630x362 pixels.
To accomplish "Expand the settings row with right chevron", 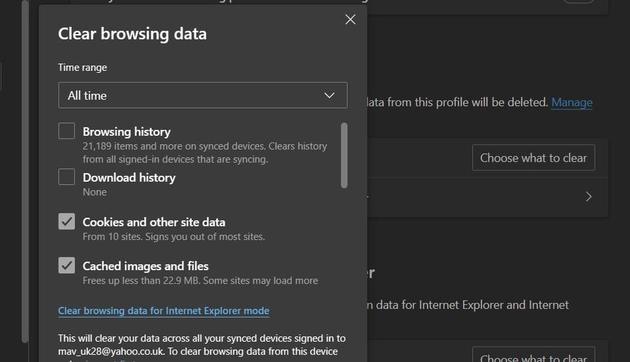I will (589, 197).
